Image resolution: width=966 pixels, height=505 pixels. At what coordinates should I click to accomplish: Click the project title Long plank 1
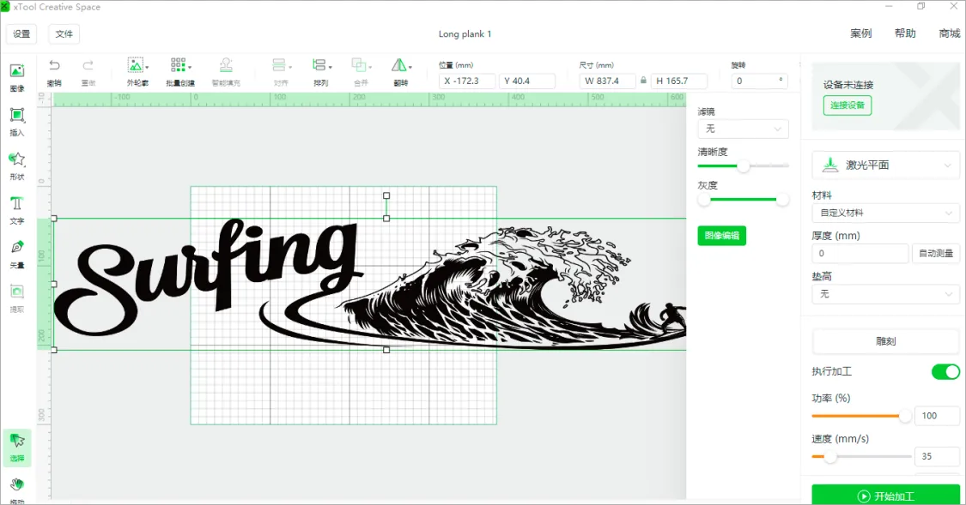point(465,33)
